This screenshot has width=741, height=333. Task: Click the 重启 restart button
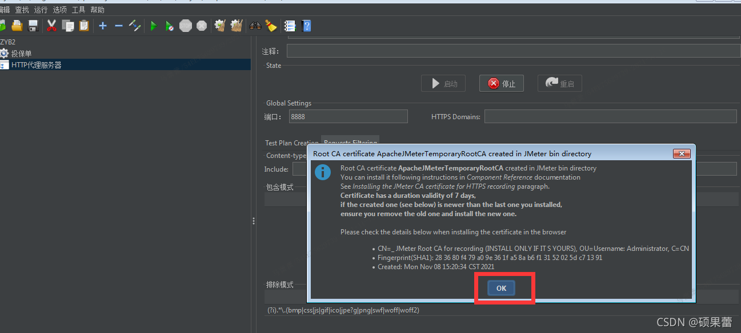point(560,84)
